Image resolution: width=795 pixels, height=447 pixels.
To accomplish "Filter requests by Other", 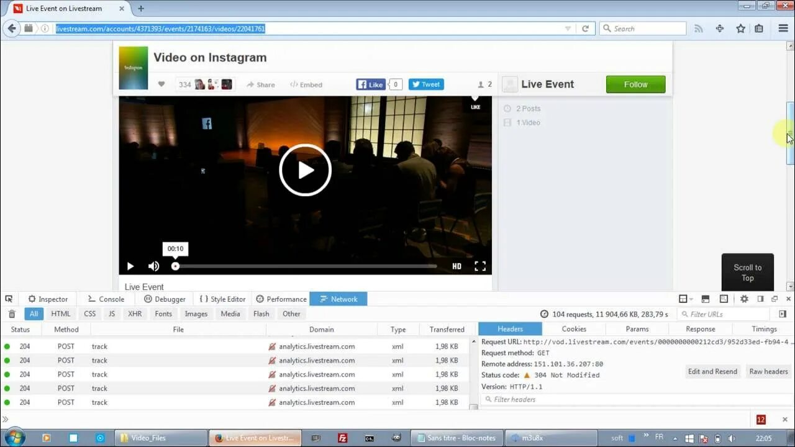I will coord(291,314).
